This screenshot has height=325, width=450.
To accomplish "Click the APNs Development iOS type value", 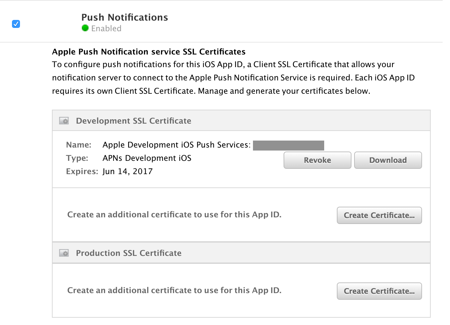I will [147, 158].
